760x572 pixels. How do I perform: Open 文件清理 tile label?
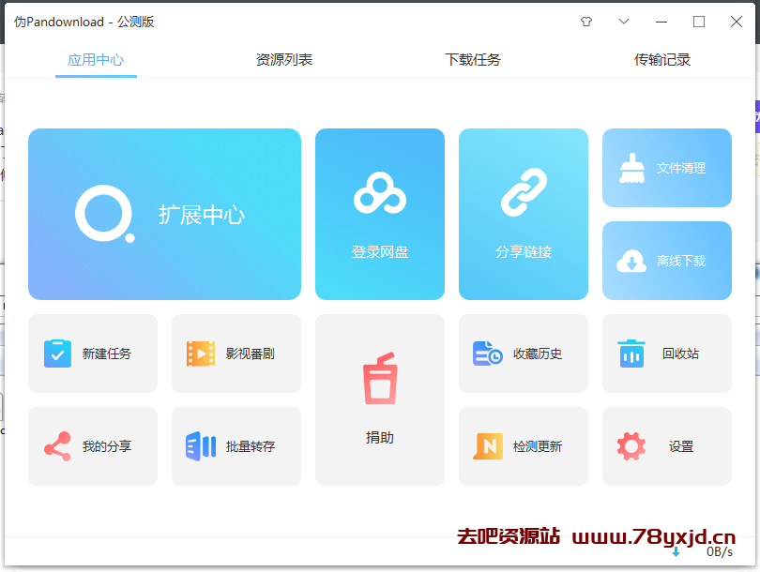[681, 168]
